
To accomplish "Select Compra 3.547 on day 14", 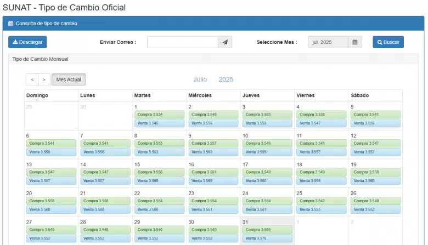I will click(x=105, y=172).
